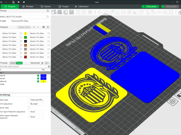The width and height of the screenshot is (181, 135).
Task: Toggle the Advanced mode switch
Action: pos(41,63)
